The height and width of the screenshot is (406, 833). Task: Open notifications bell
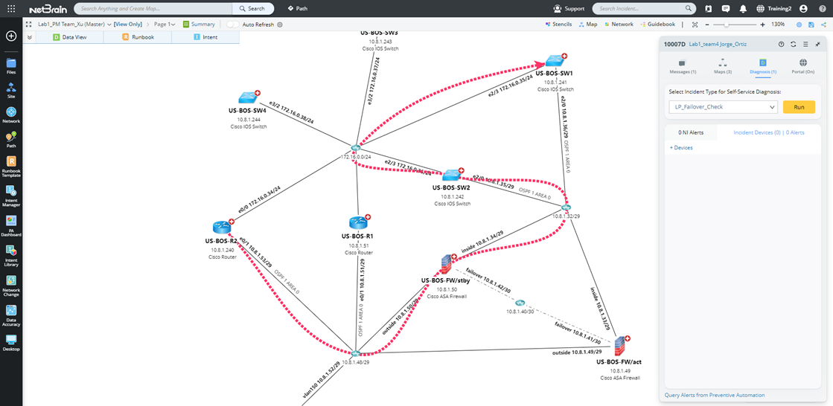(x=743, y=8)
